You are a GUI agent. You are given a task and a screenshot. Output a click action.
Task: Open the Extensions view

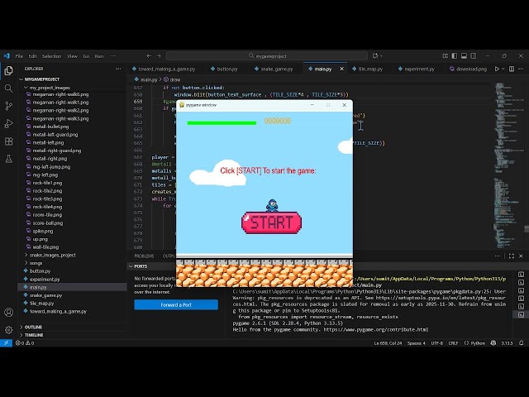[9, 141]
